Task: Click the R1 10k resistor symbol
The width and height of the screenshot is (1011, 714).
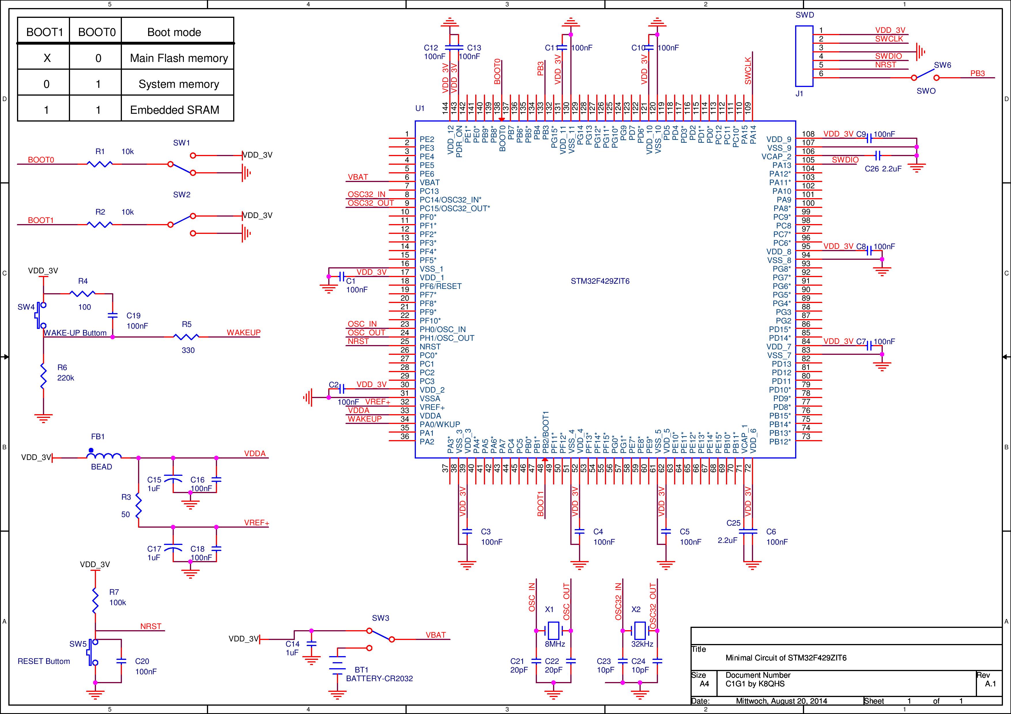Action: (x=100, y=164)
